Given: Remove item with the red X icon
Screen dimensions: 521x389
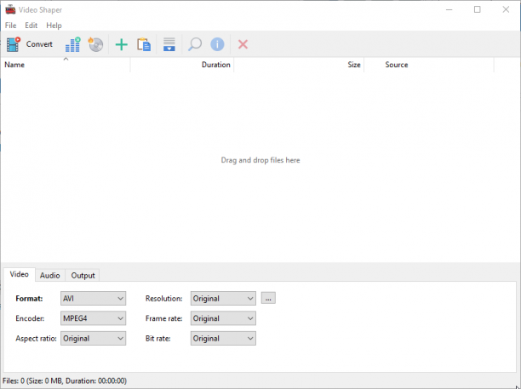Looking at the screenshot, I should pos(243,44).
